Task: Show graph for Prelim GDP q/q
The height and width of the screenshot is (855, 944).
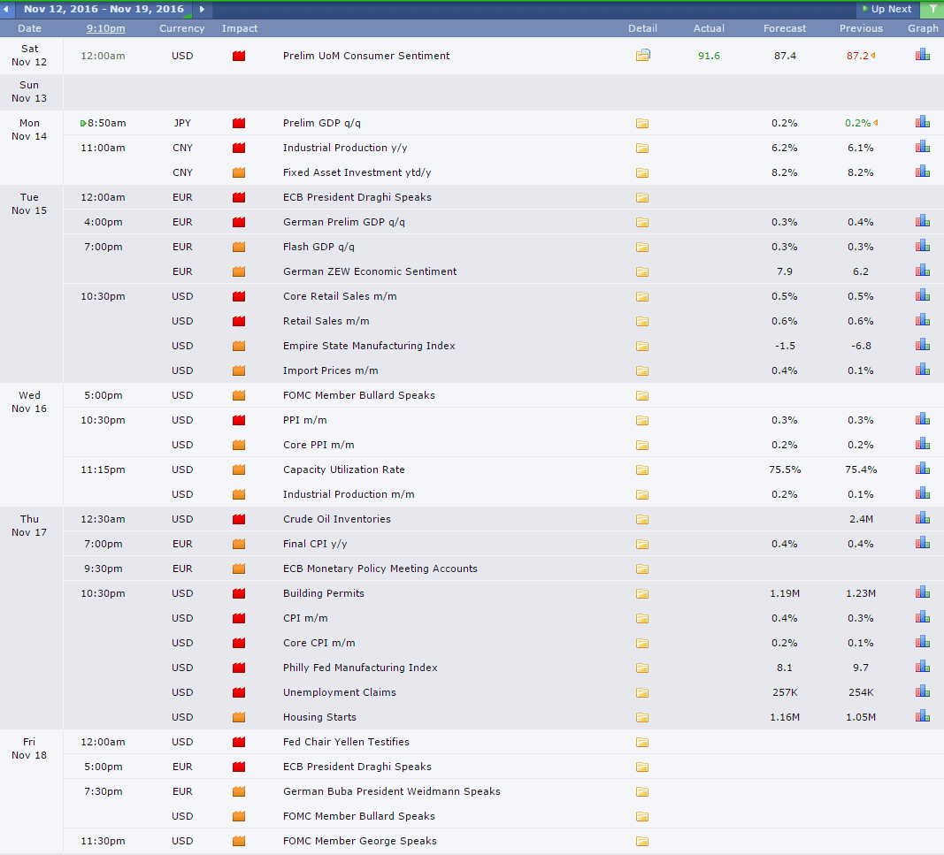Action: coord(923,122)
